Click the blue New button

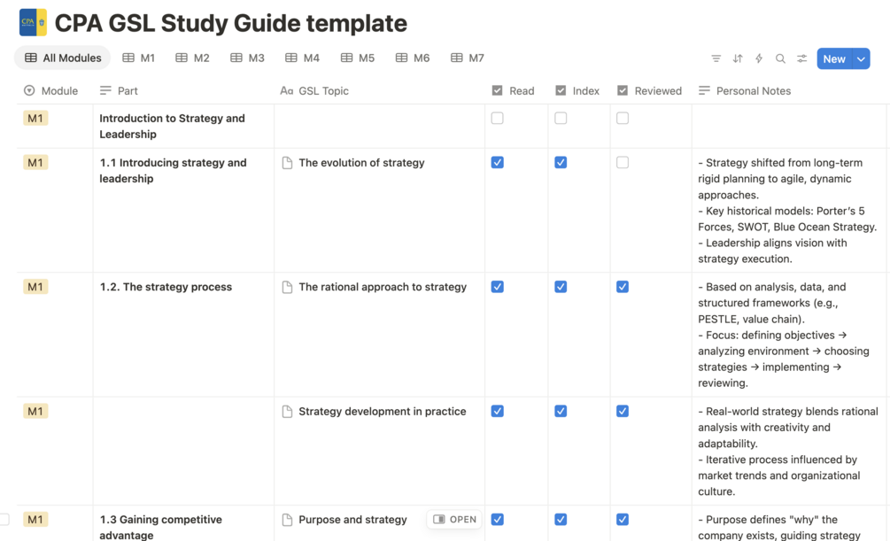(x=833, y=58)
